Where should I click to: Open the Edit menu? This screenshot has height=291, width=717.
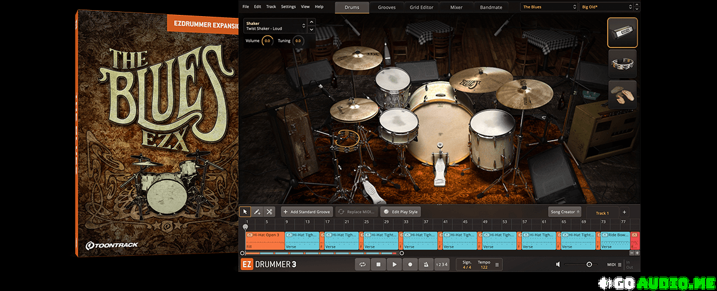point(258,7)
